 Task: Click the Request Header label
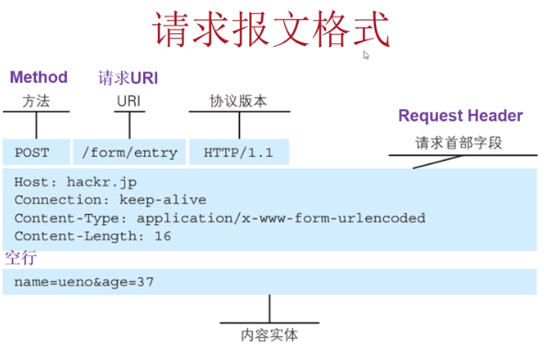pos(460,116)
